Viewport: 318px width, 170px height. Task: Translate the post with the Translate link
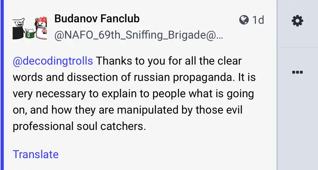(35, 154)
